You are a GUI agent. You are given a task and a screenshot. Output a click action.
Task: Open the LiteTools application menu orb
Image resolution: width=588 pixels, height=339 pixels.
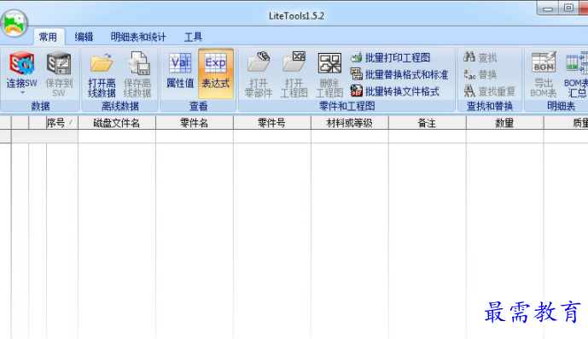coord(15,23)
